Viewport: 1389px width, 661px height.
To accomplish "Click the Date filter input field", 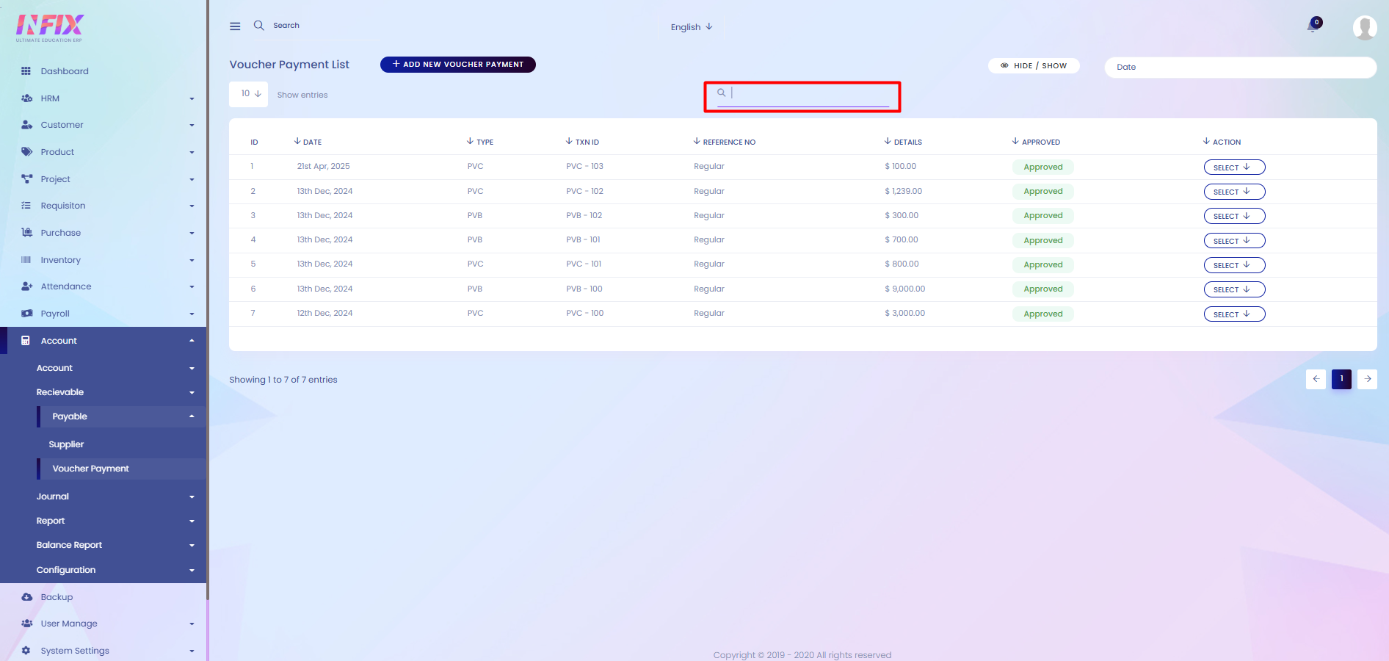I will (x=1239, y=67).
